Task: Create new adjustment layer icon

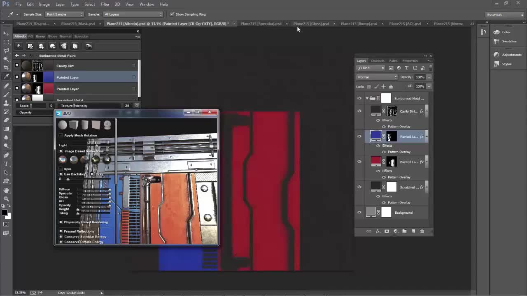Action: click(396, 231)
